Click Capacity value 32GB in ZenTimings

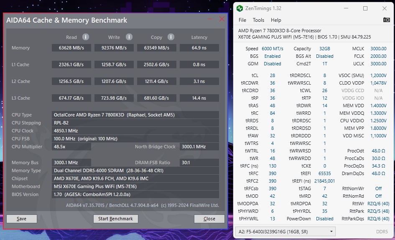click(x=324, y=49)
